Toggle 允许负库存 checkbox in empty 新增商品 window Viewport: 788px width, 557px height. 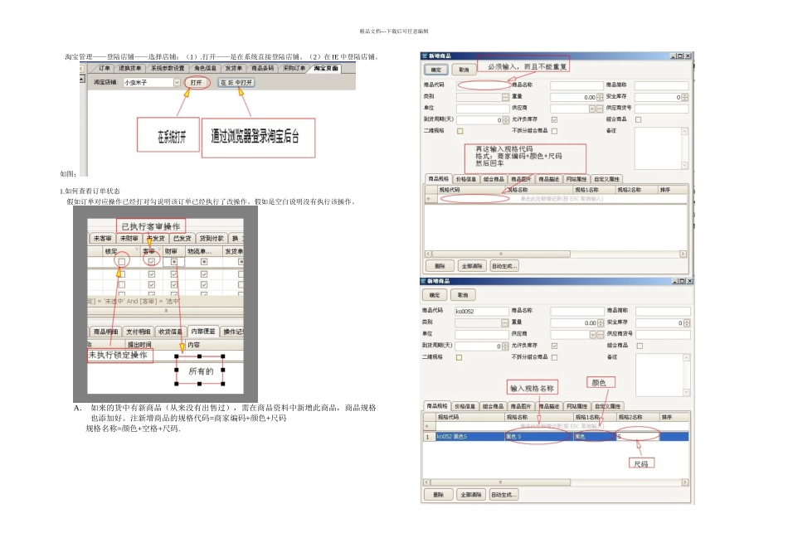tap(554, 119)
